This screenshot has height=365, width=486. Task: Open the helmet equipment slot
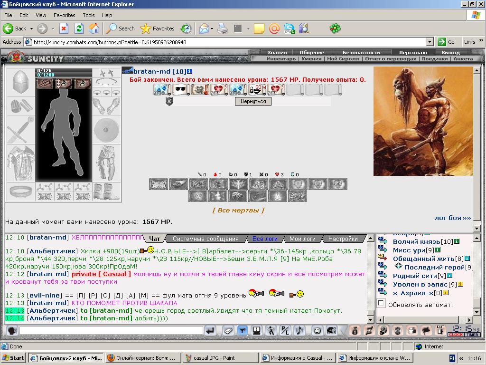coord(21,82)
